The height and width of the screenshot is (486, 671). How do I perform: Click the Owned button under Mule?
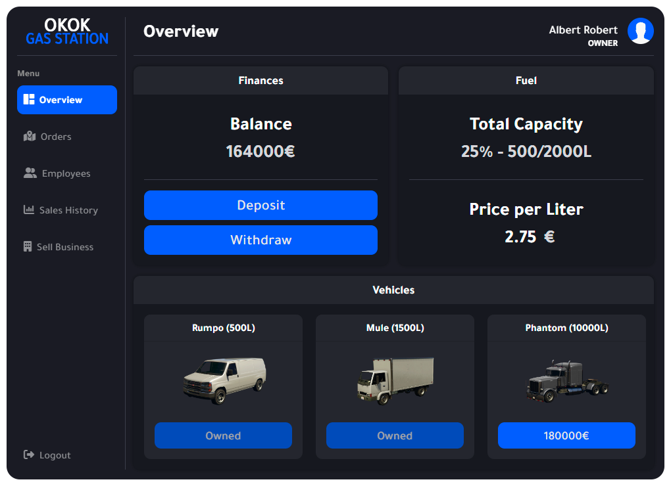coord(395,435)
